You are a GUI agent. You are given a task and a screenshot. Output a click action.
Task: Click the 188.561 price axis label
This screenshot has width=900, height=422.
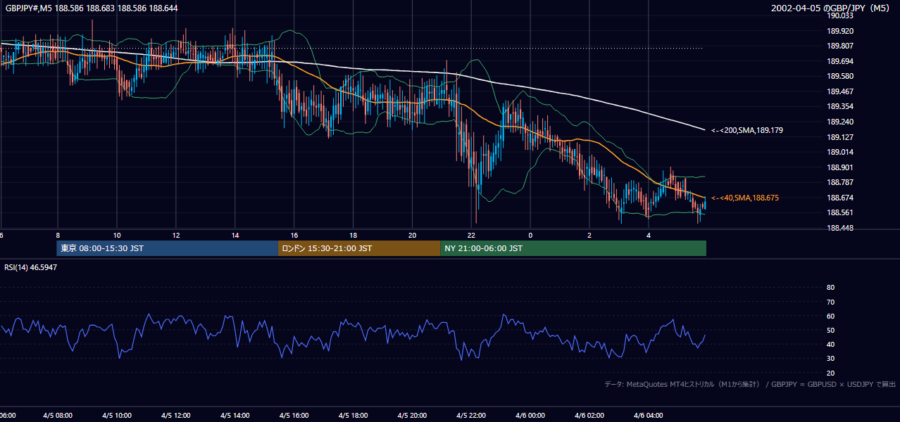tap(839, 212)
